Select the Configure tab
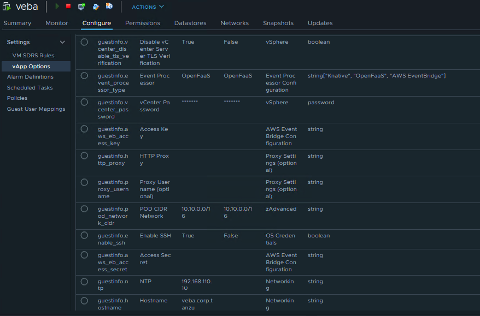This screenshot has height=316, width=480. (97, 23)
